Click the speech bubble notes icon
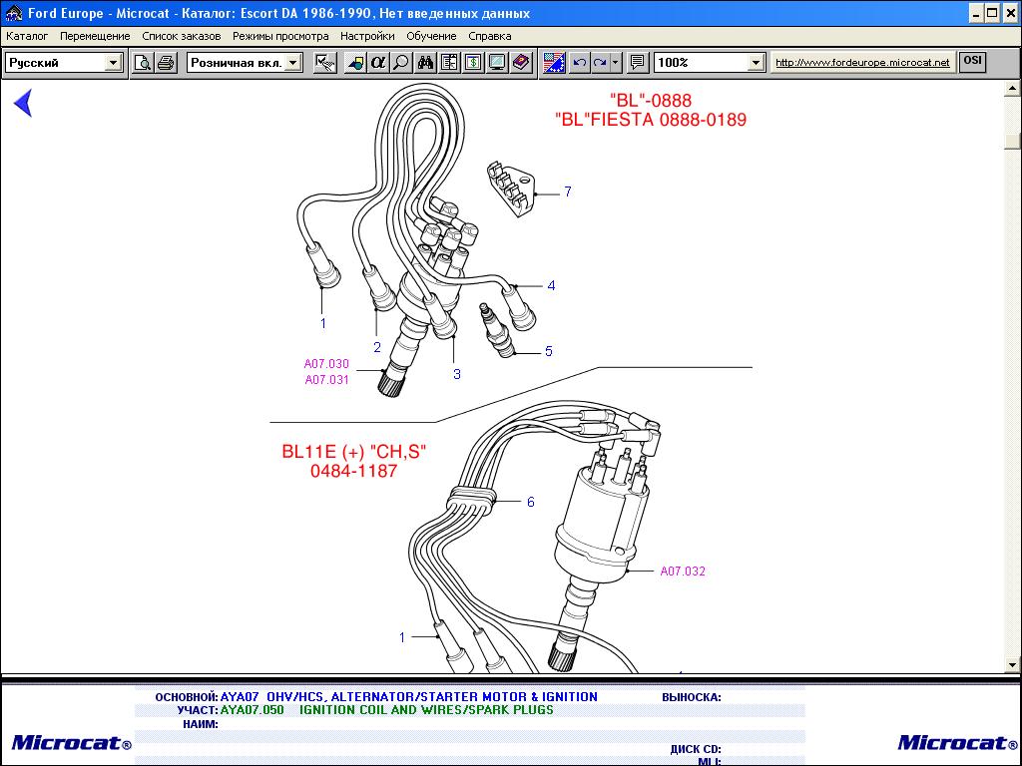The height and width of the screenshot is (766, 1022). (638, 63)
